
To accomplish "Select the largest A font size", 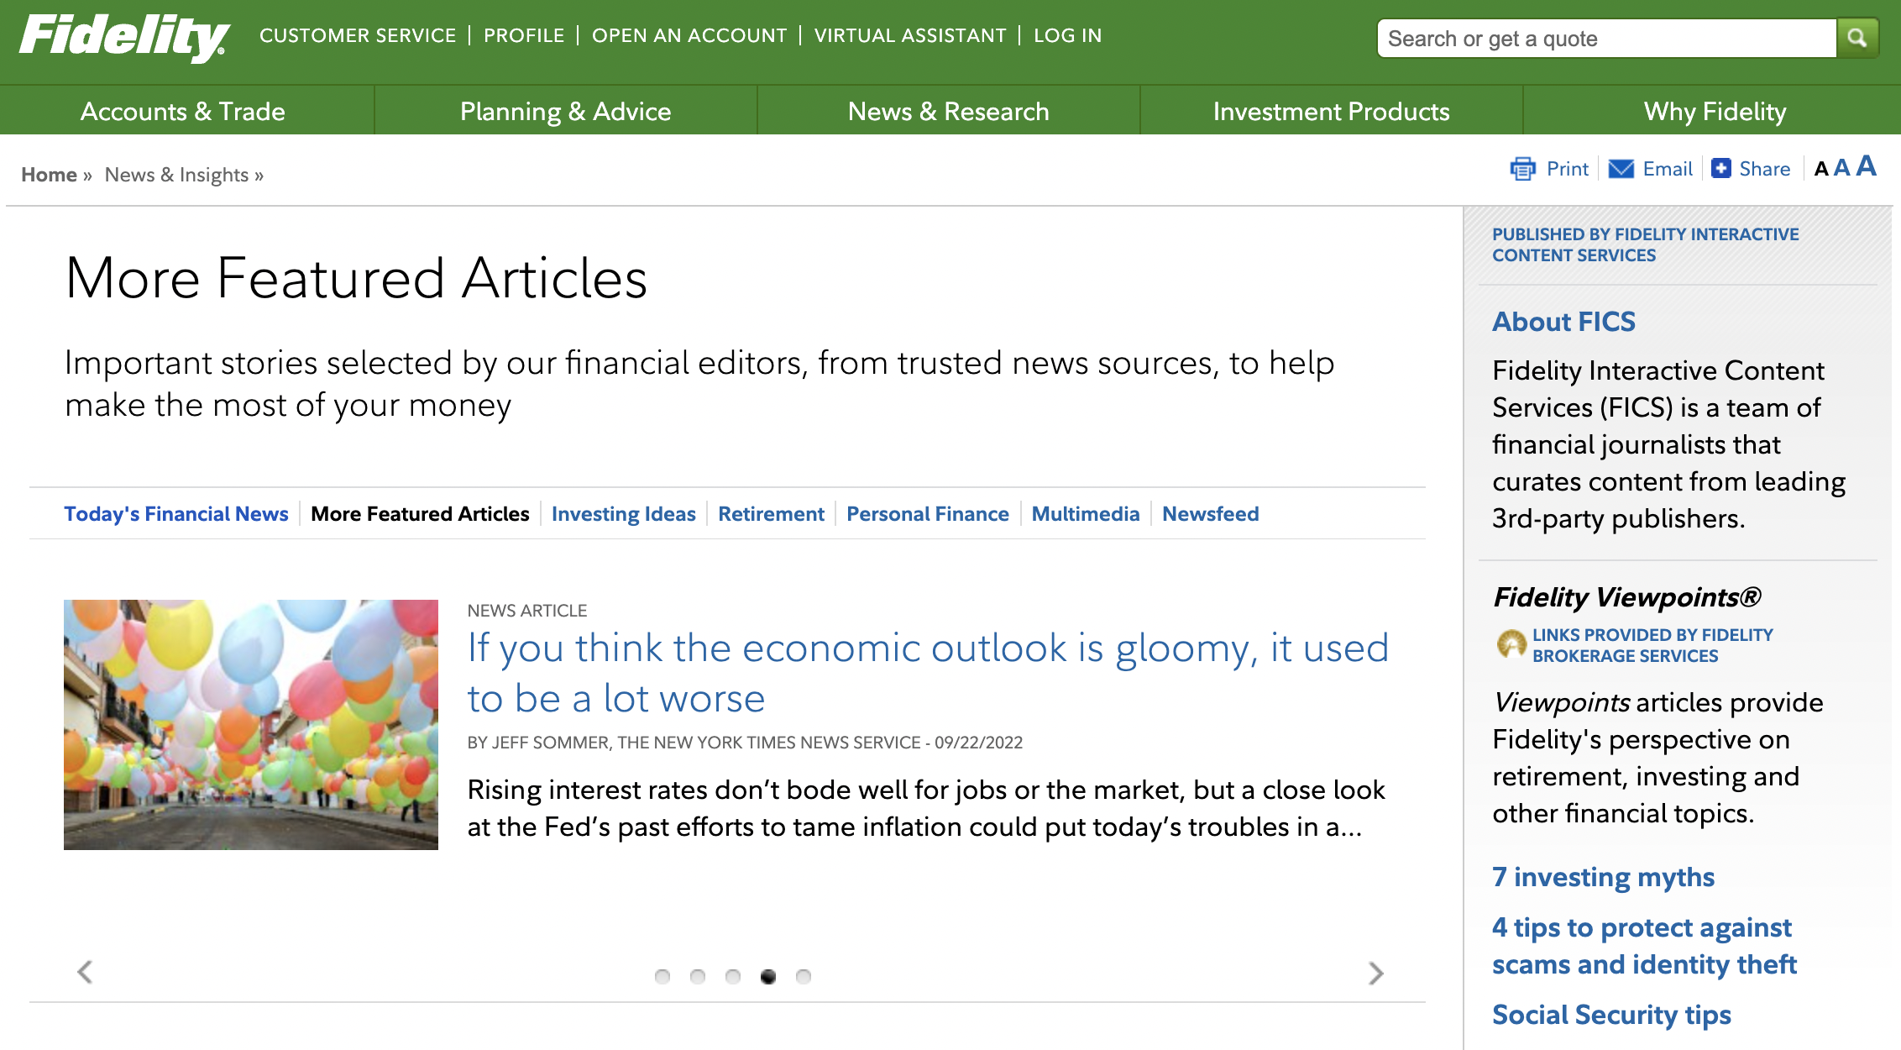I will click(x=1866, y=165).
